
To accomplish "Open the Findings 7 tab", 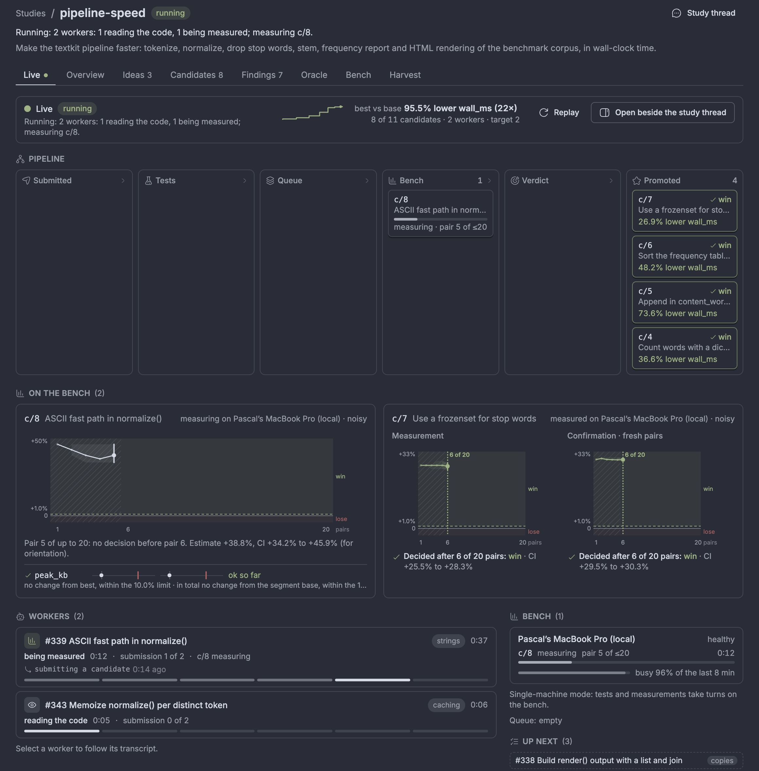I will (x=262, y=75).
